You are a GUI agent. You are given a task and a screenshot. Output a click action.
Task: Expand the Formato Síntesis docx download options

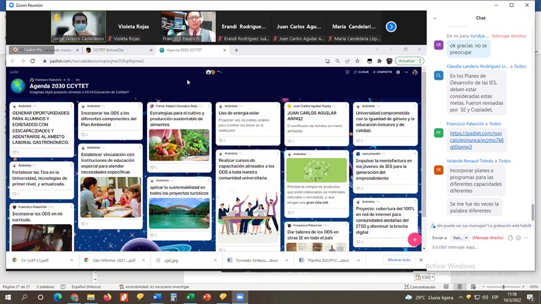coord(287,261)
